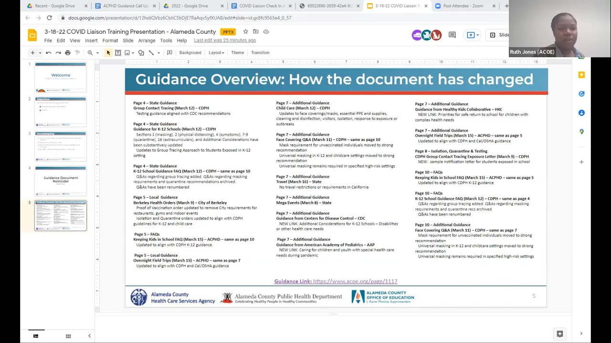The image size is (611, 343).
Task: Select the shape tool
Action: pyautogui.click(x=141, y=53)
